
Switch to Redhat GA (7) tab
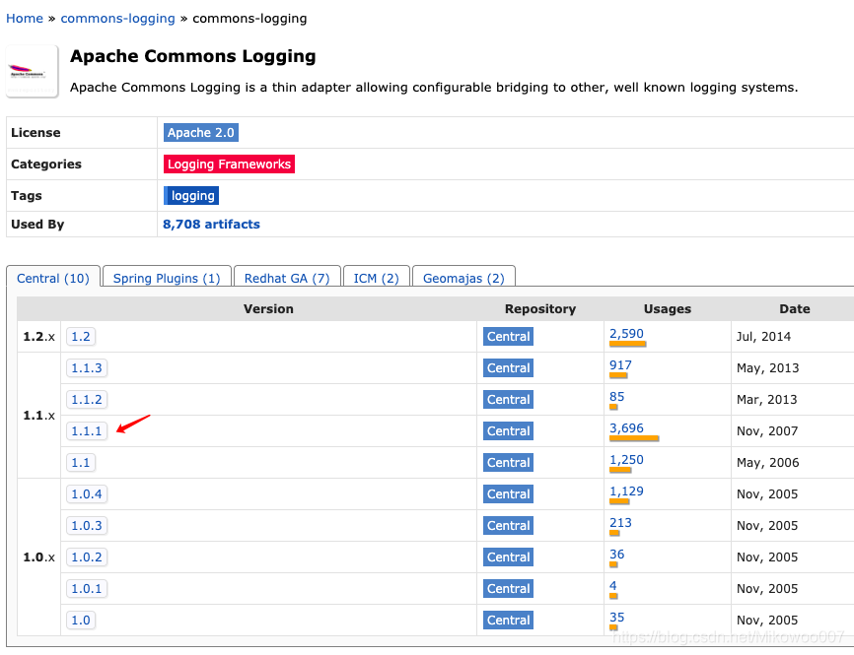click(287, 279)
